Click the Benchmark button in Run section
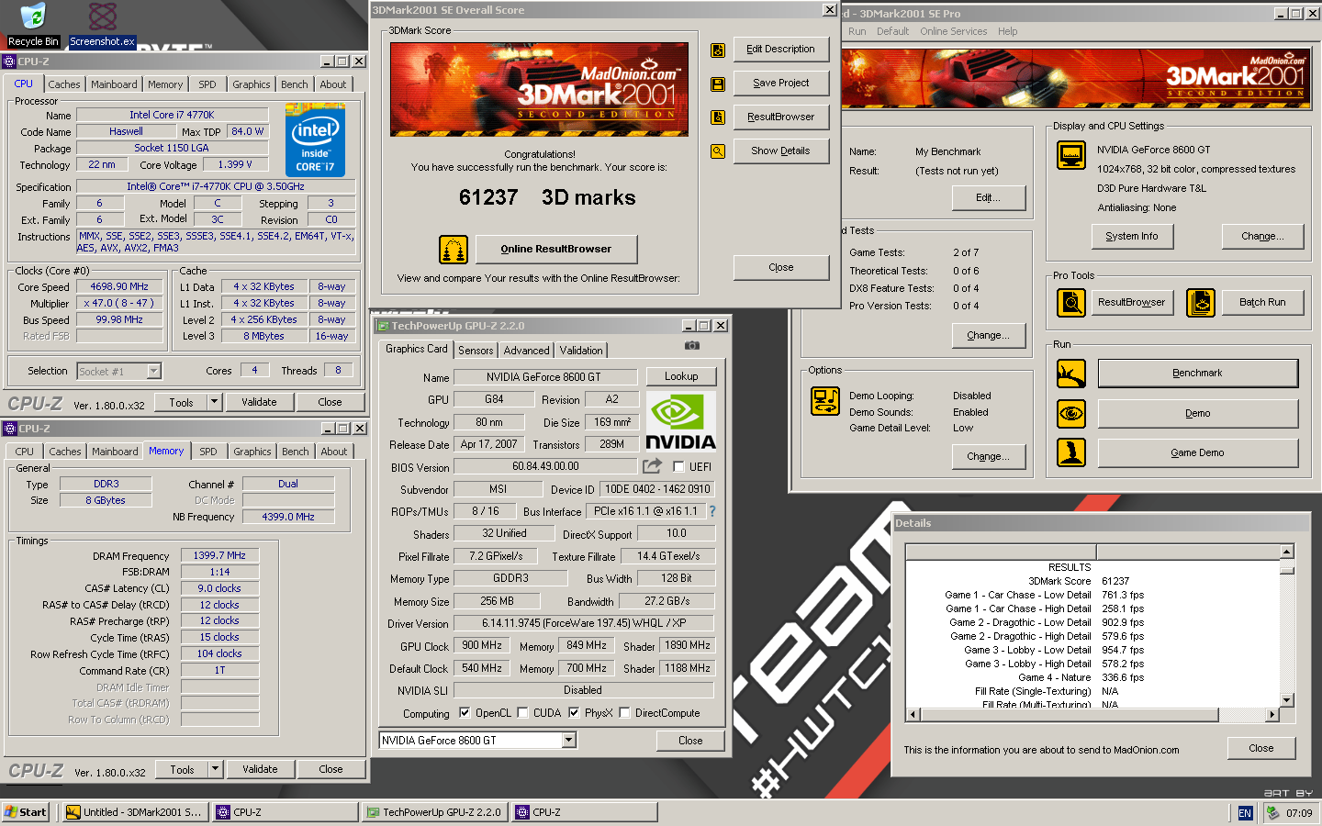 (x=1197, y=374)
